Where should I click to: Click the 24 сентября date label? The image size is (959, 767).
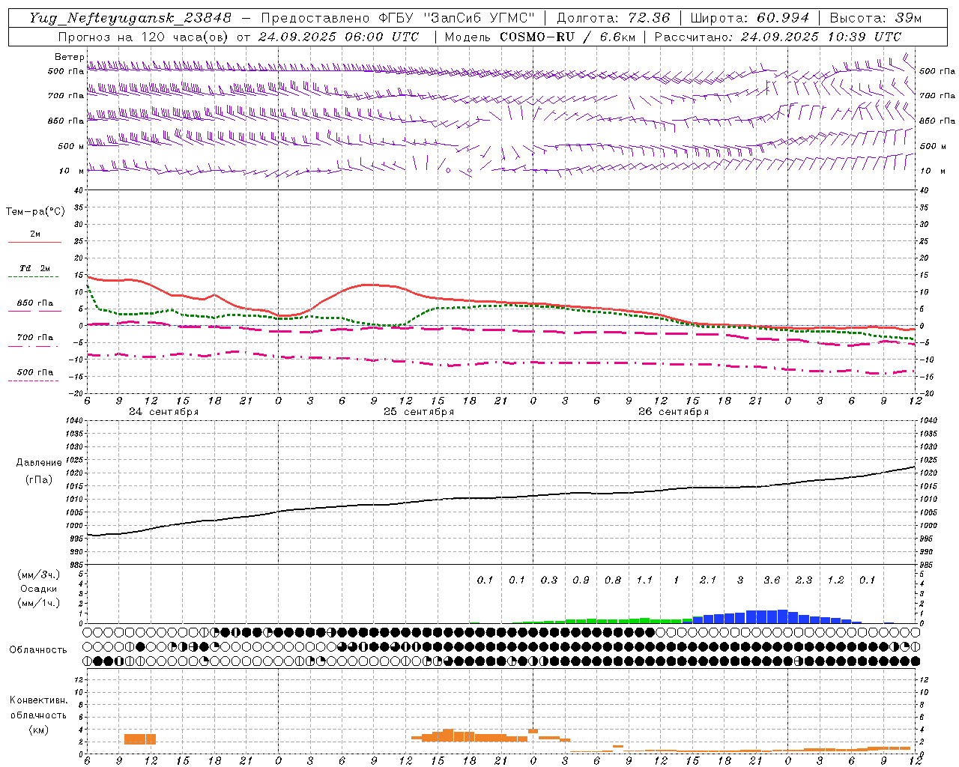tap(163, 412)
